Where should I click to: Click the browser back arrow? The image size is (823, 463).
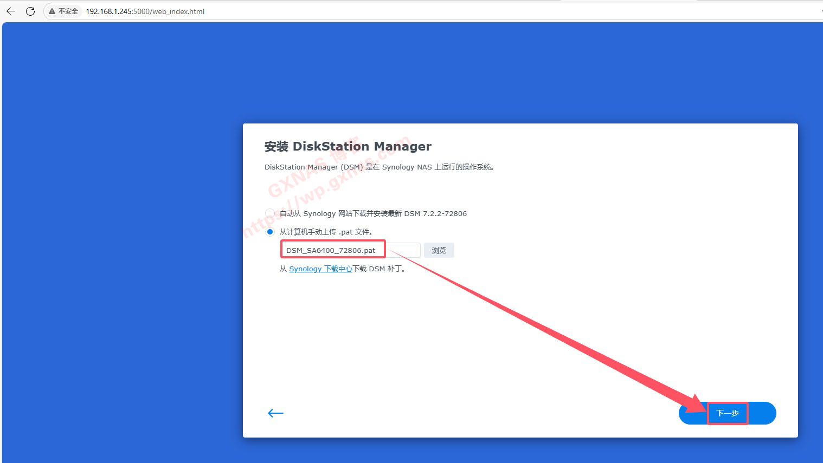point(11,11)
